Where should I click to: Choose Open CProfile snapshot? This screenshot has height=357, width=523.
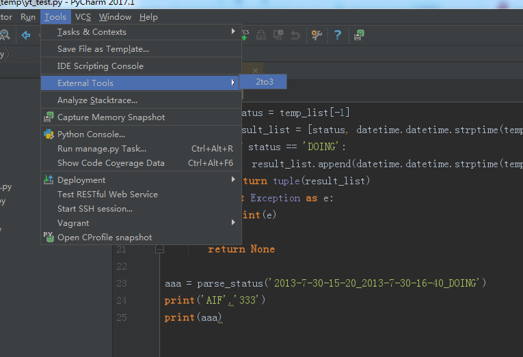[141, 237]
